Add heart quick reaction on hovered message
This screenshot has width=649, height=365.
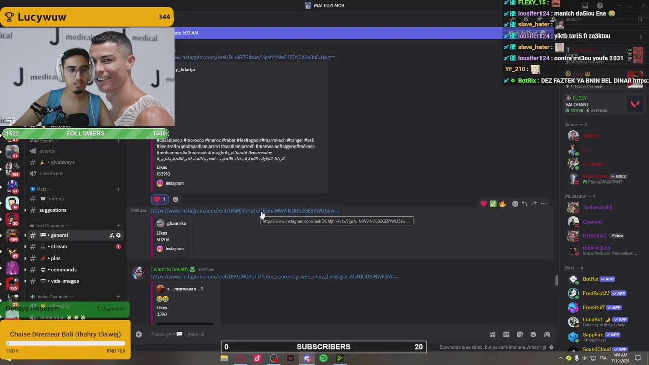tap(484, 204)
